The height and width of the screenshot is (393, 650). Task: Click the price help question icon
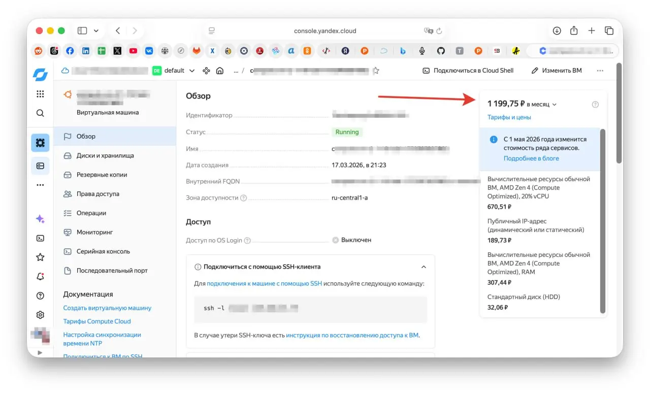coord(595,105)
